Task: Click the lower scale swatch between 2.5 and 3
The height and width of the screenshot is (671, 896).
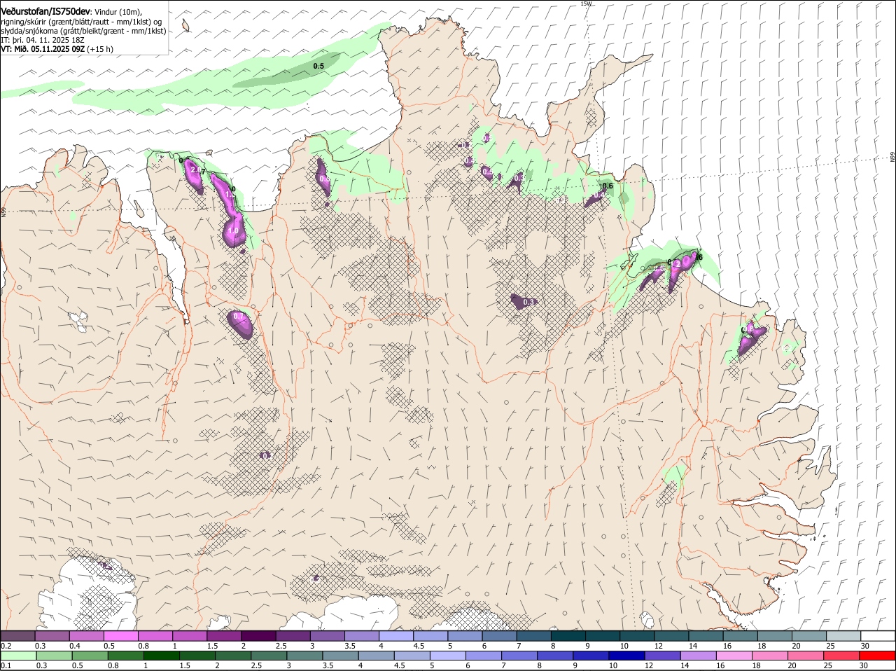Action: point(269,656)
